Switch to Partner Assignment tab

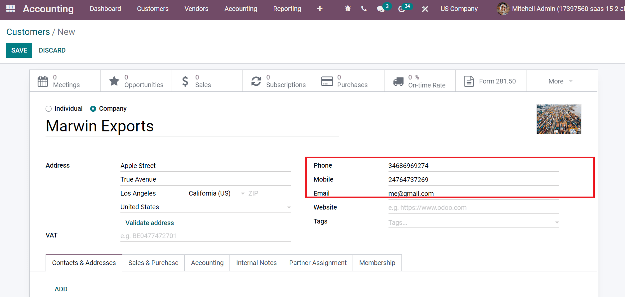(x=318, y=263)
